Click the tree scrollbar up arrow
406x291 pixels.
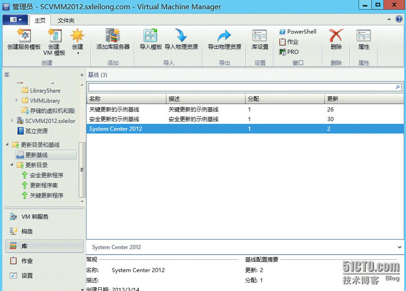82,85
